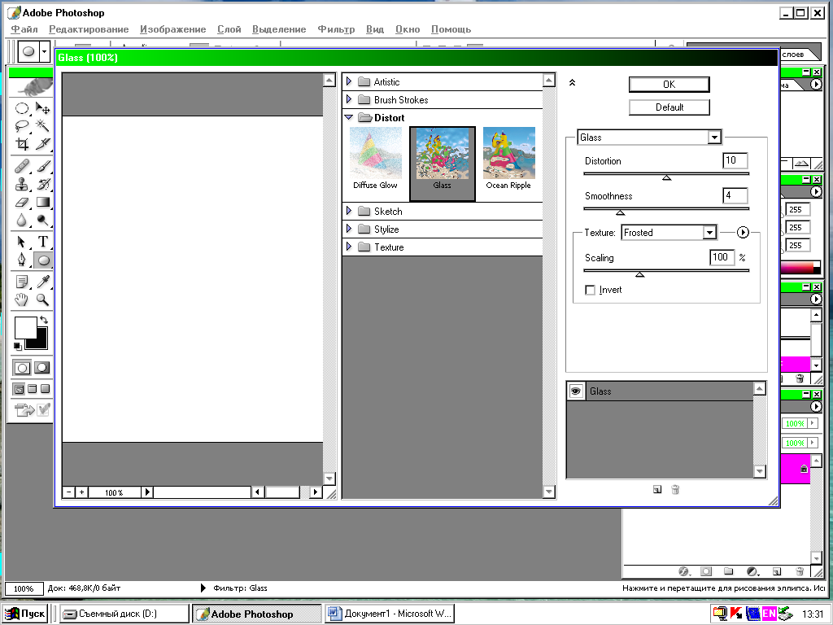The image size is (833, 625).
Task: Switch to Full Screen with menu bar
Action: click(x=32, y=389)
